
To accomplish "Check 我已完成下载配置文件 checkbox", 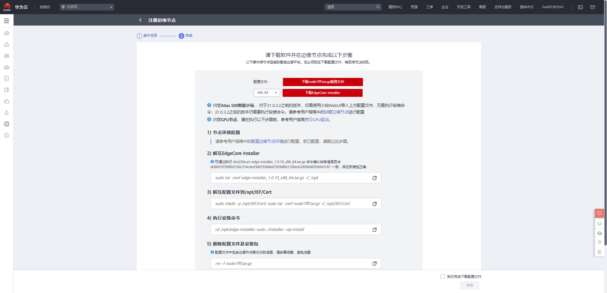I will [x=443, y=277].
